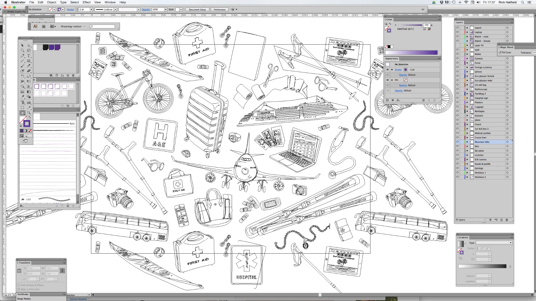Open the Gradient Type dropdown
536x301 pixels.
[494, 243]
